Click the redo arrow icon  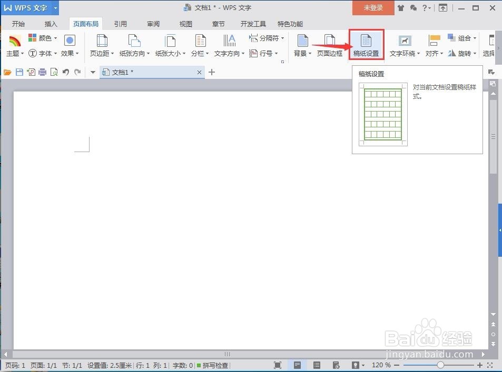pyautogui.click(x=77, y=72)
